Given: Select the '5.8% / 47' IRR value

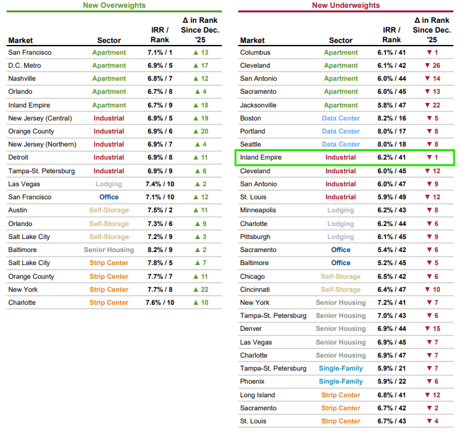Looking at the screenshot, I should 391,106.
